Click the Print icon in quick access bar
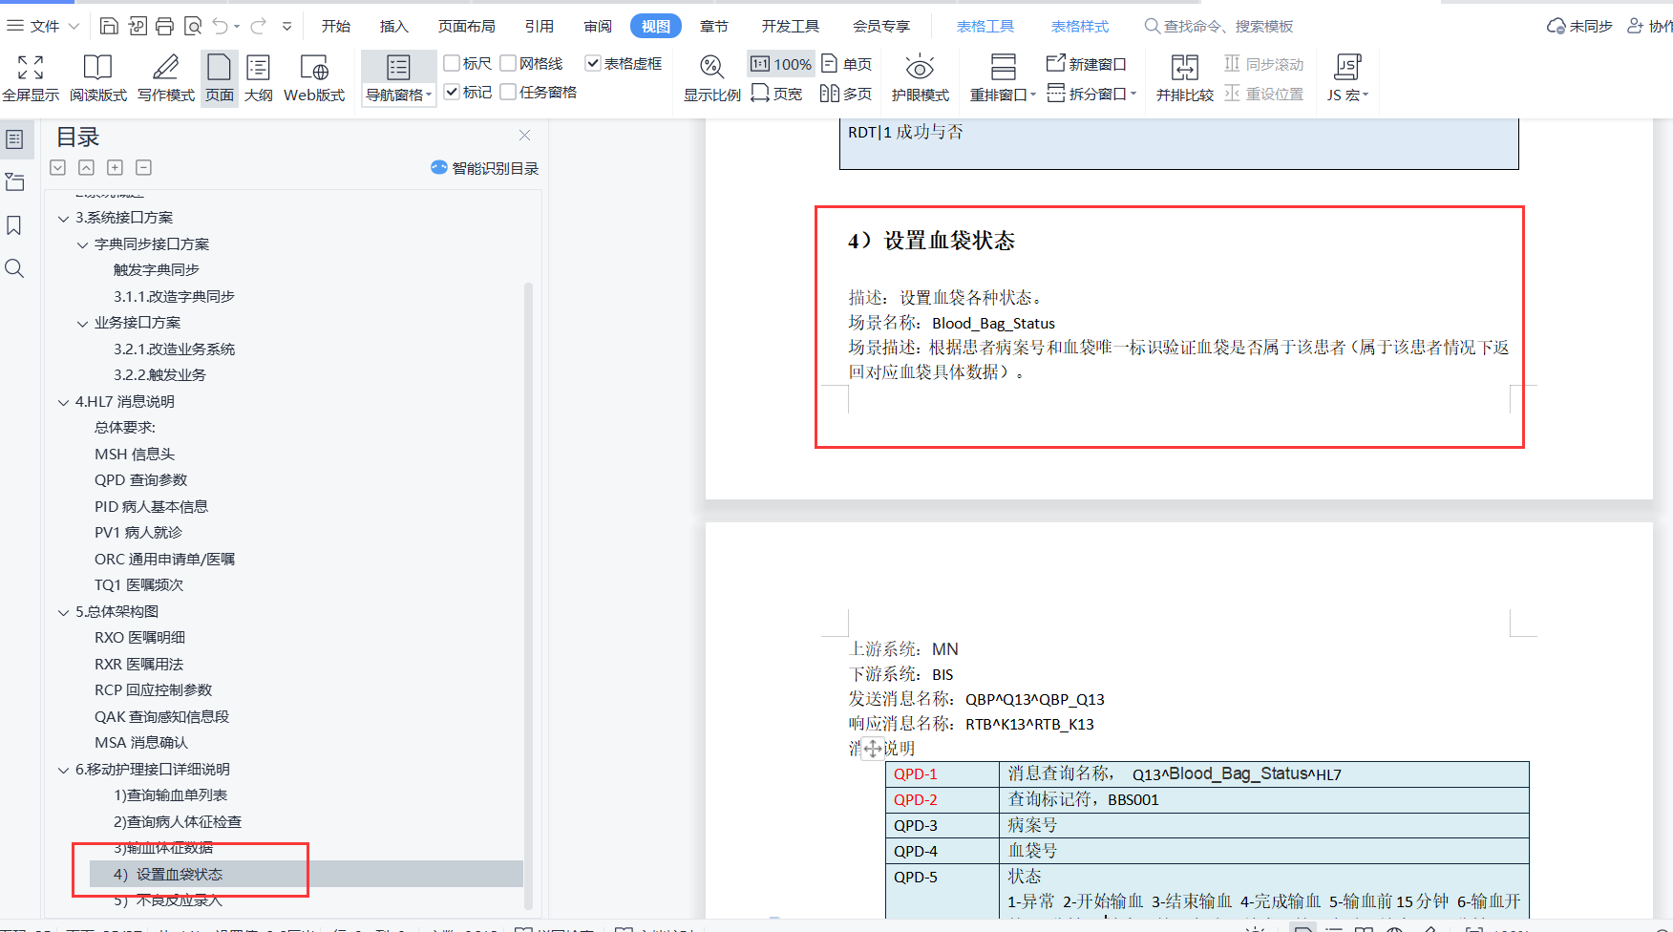This screenshot has height=932, width=1673. (164, 26)
